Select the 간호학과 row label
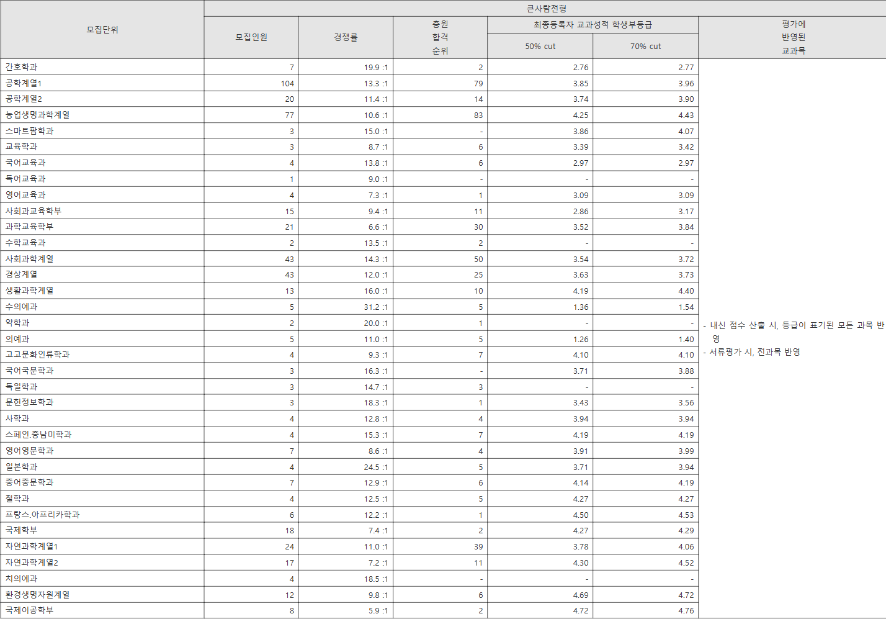The width and height of the screenshot is (886, 619). point(22,67)
